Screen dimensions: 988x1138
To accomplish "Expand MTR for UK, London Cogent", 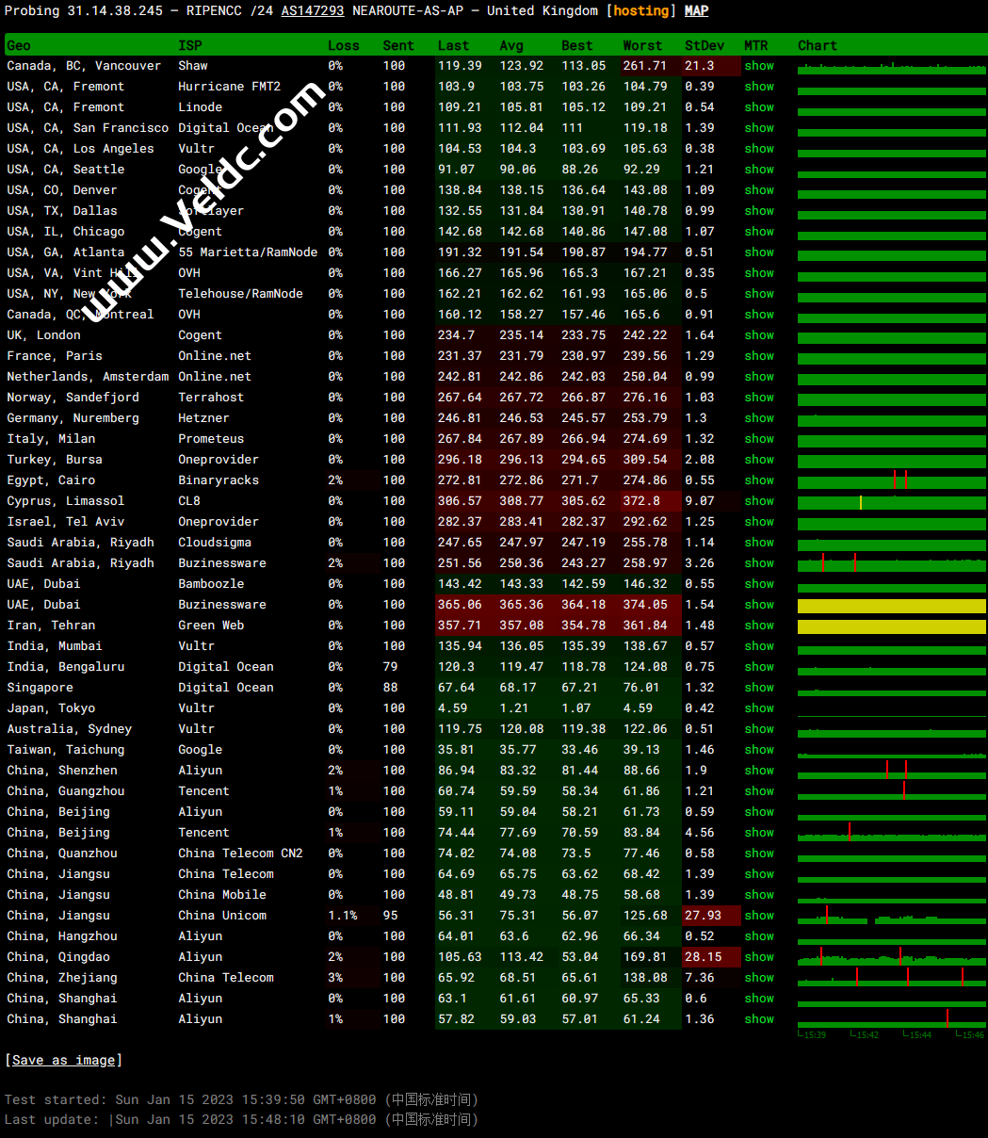I will 758,335.
